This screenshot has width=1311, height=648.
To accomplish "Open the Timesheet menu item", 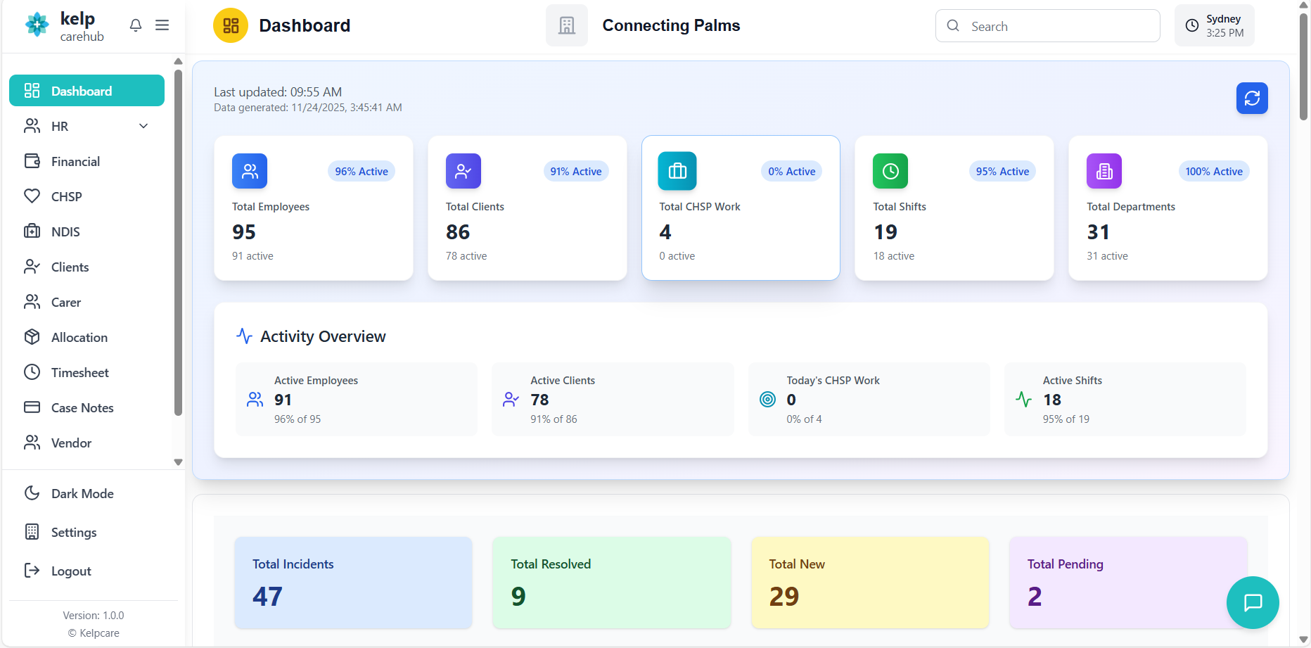I will pos(79,373).
